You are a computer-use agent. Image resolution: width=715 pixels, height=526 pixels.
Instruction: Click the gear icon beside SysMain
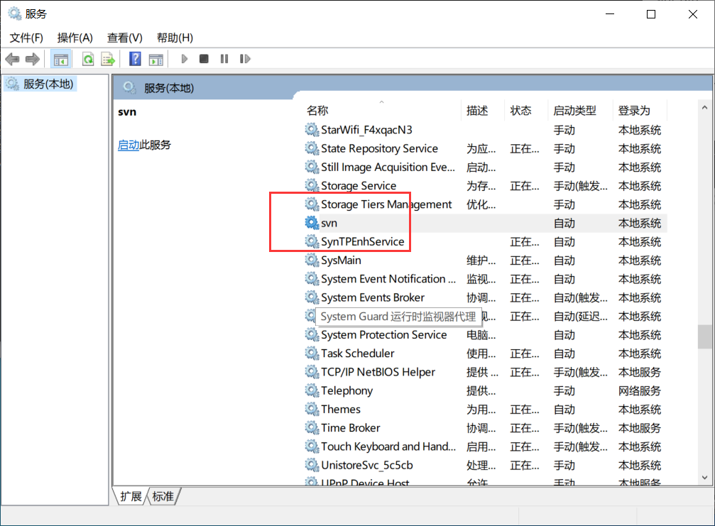312,261
